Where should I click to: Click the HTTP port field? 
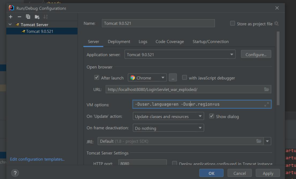point(143,163)
